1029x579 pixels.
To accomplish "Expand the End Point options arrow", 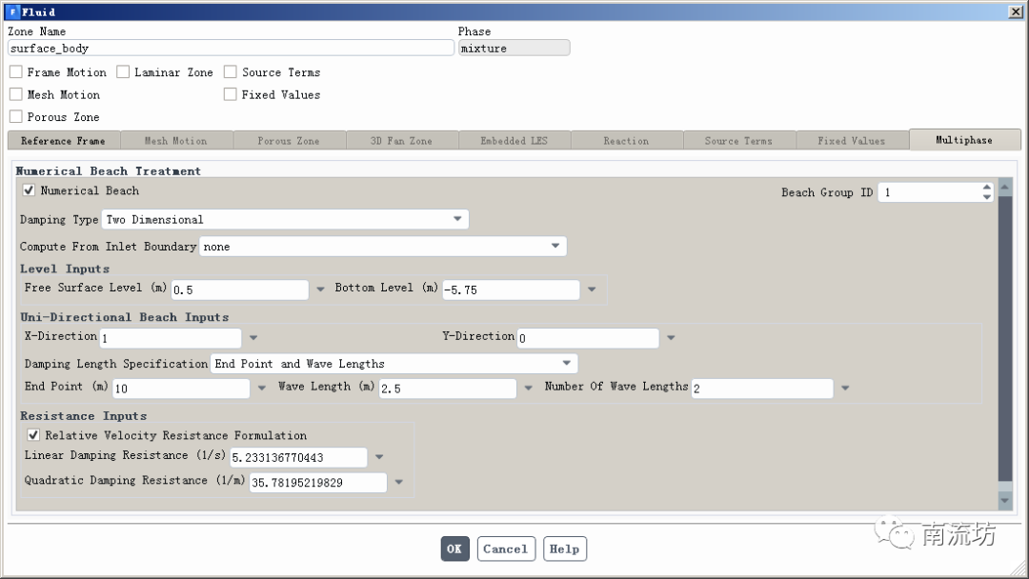I will pos(262,389).
